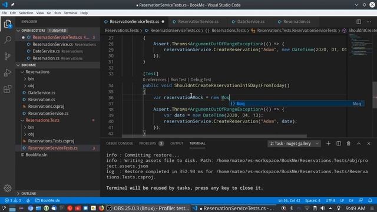Open the Selection menu

[x=26, y=13]
